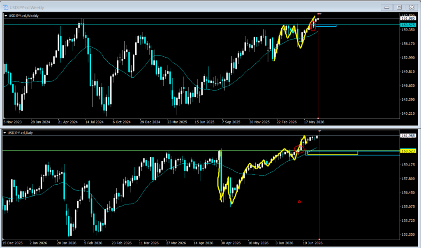Click the '21 Apr 2024' date label
421x248 pixels.
coord(68,122)
